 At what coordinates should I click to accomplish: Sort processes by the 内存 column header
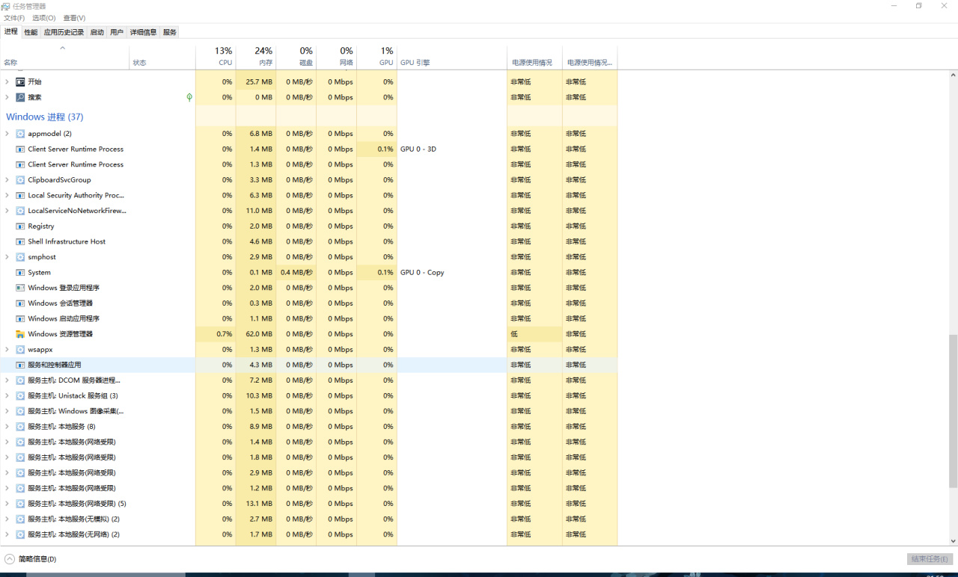(256, 57)
